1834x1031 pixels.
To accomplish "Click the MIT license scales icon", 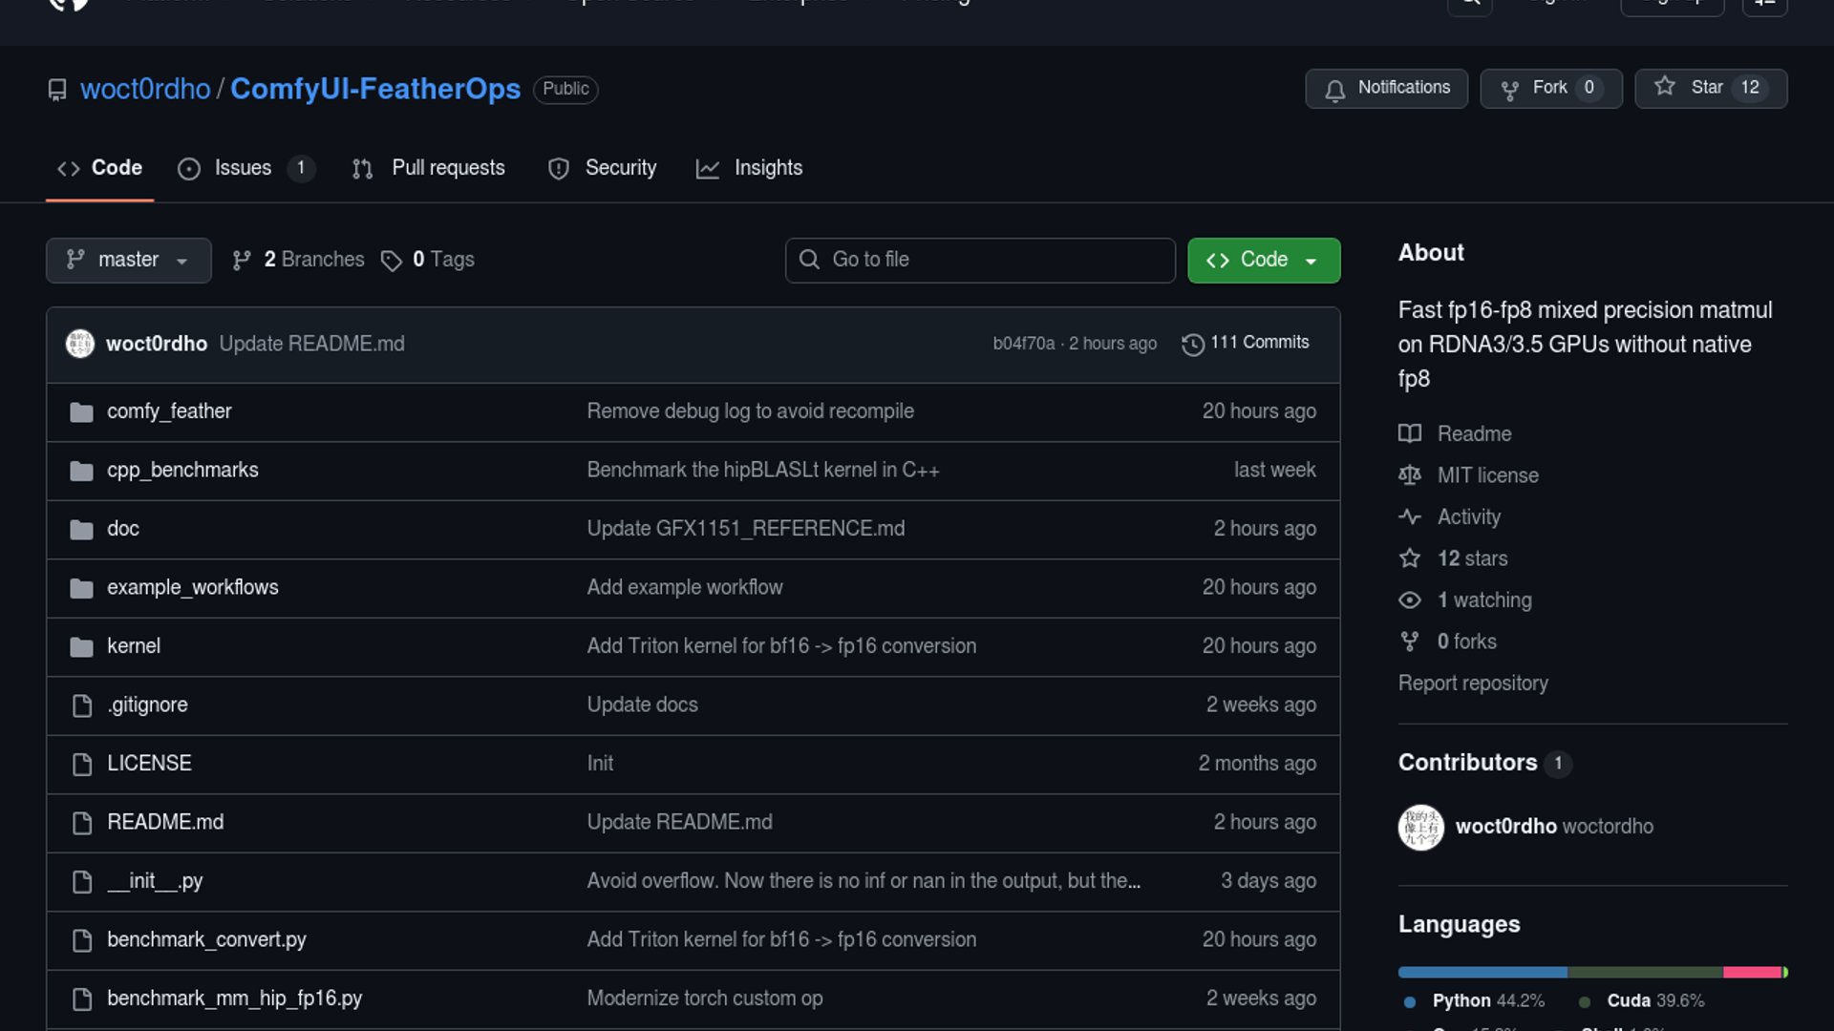I will tap(1410, 475).
